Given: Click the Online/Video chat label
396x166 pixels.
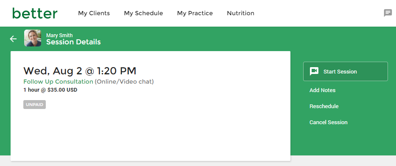Looking at the screenshot, I should click(x=124, y=82).
